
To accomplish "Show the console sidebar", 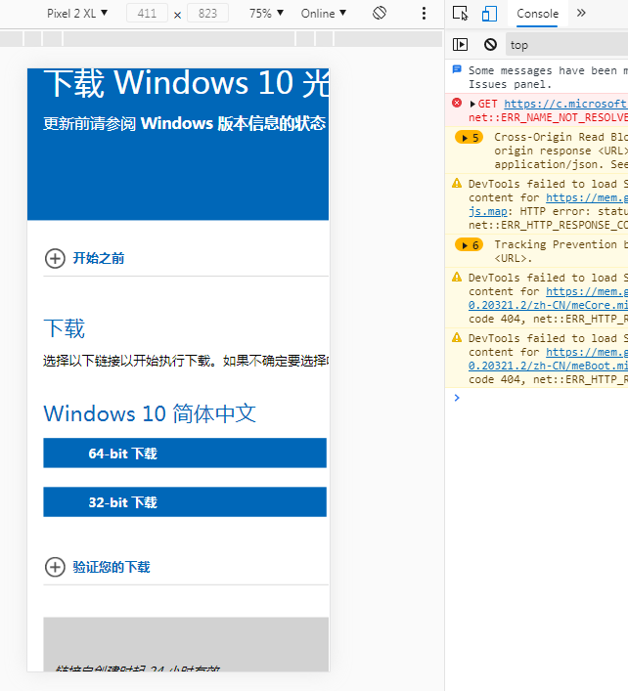I will pos(461,45).
